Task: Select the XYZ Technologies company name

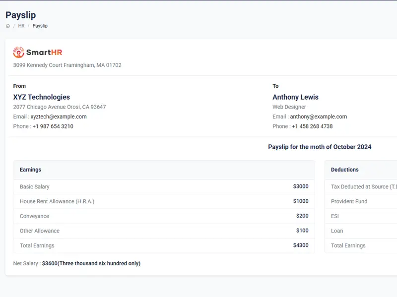Action: [x=42, y=97]
